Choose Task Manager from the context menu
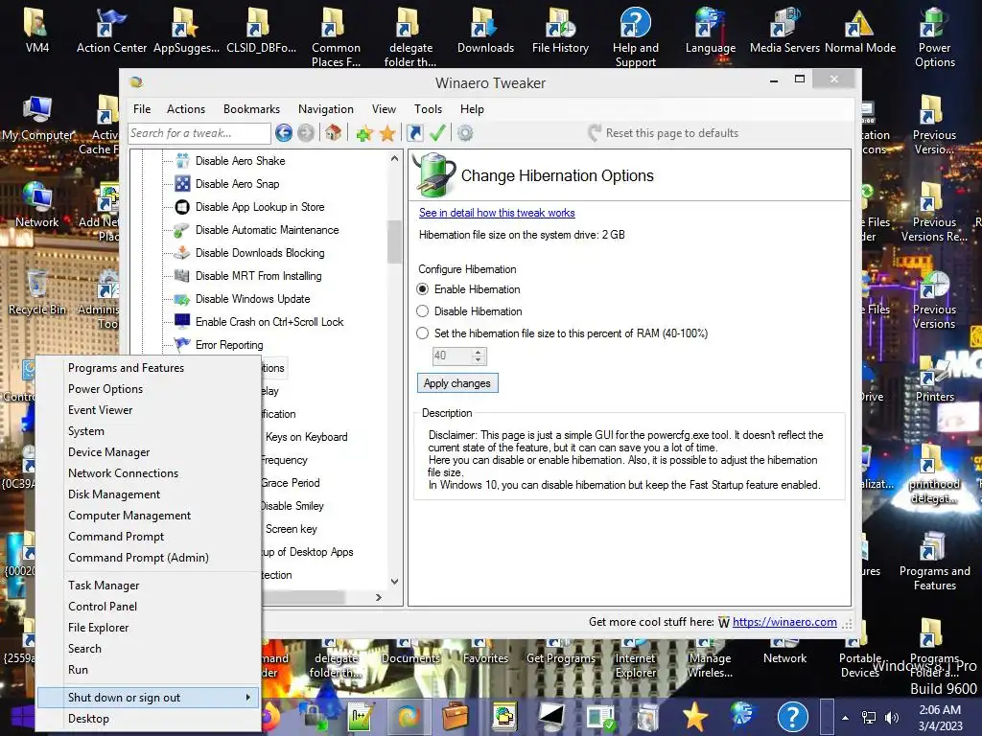Screen dimensions: 982x736 (x=148, y=586)
